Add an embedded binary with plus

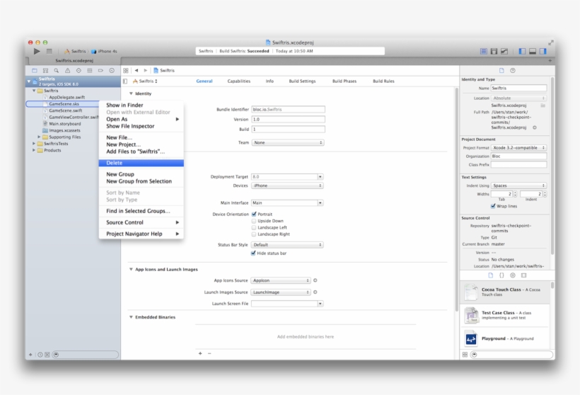click(x=200, y=353)
